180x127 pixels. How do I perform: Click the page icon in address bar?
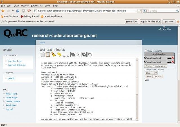[x=35, y=11]
